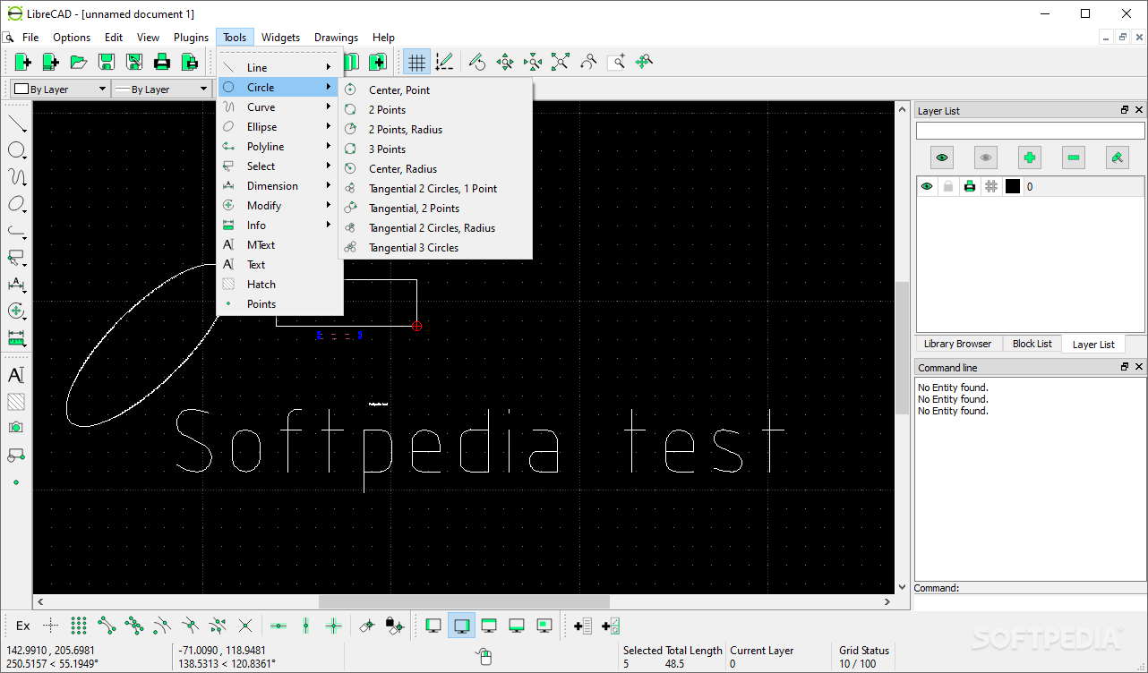Click black color swatch of layer 0
1148x673 pixels.
(x=1013, y=186)
